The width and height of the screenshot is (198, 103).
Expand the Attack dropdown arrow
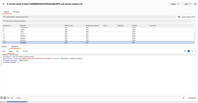coord(178,4)
